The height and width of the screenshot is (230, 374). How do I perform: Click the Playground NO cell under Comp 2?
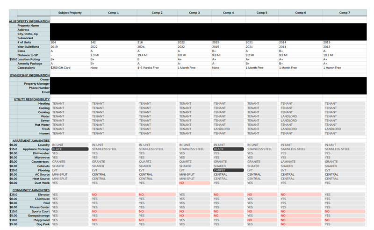[x=157, y=220]
